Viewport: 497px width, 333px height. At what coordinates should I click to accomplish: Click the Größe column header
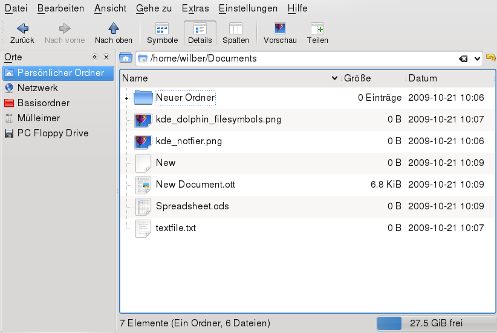coord(358,78)
